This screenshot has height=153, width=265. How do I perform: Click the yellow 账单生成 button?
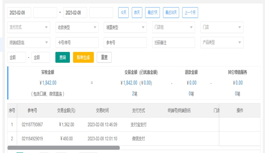coord(83,57)
